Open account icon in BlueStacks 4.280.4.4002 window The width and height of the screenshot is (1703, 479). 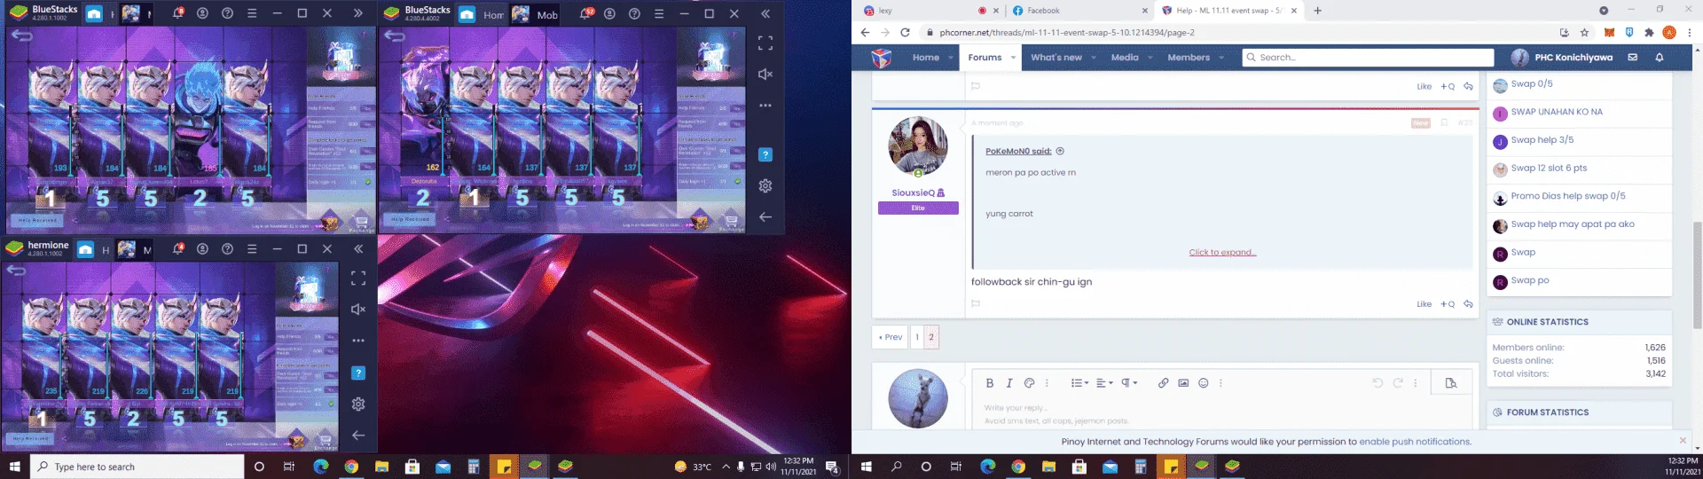pyautogui.click(x=609, y=13)
